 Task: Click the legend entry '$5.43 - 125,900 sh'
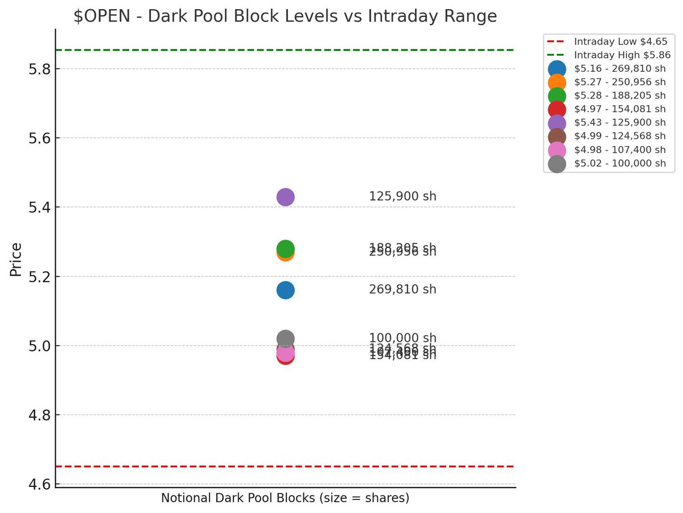pos(606,123)
